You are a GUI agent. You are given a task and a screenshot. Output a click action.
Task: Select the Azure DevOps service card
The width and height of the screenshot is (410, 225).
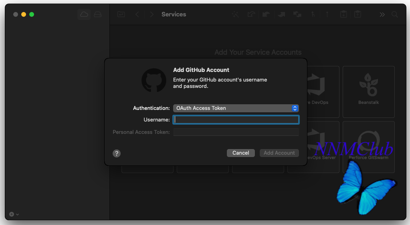[x=323, y=92]
